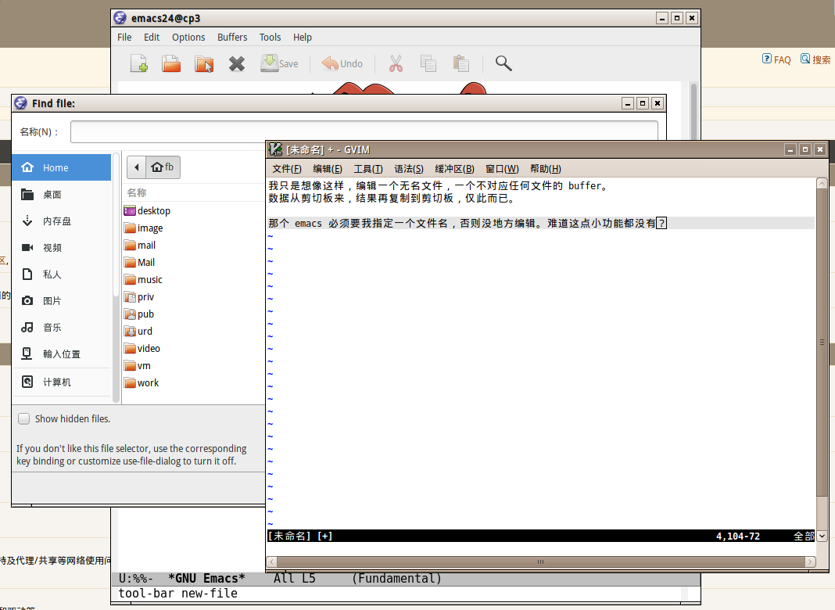Click the scissors Cut icon in Emacs
Viewport: 835px width, 610px height.
pos(396,63)
